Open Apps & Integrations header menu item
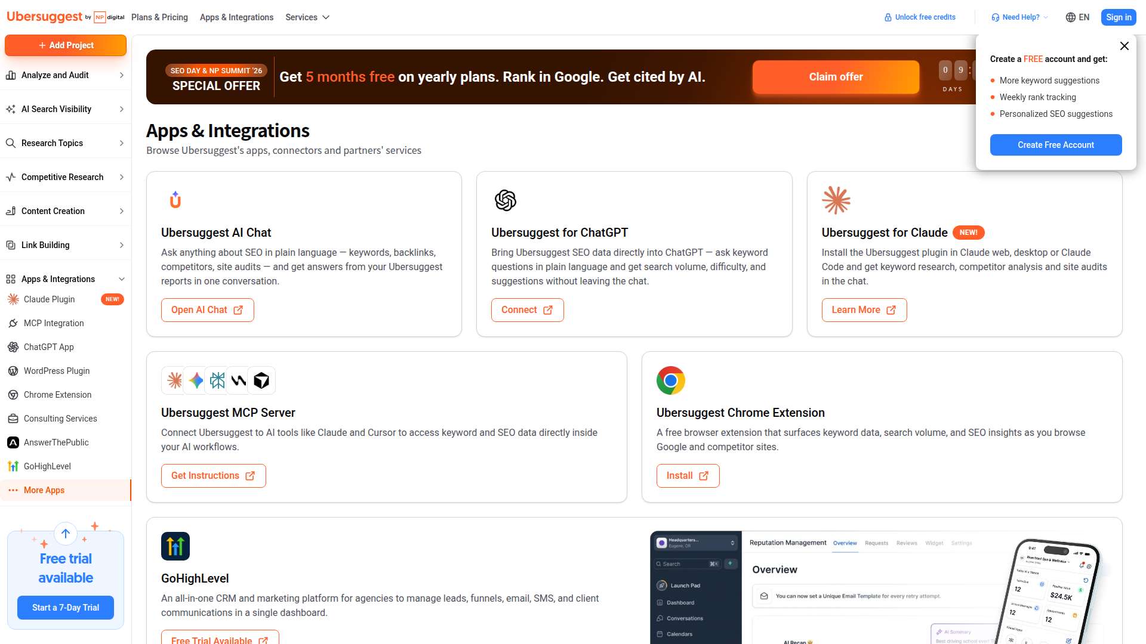1146x644 pixels. [x=236, y=17]
